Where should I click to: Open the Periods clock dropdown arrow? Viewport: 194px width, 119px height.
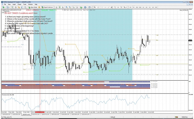coord(87,7)
